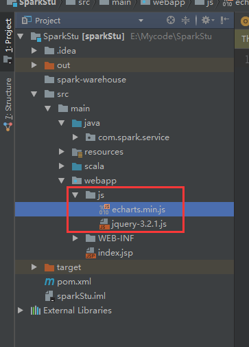Screen dimensions: 249x347
Task: Open the Project panel settings gear menu
Action: click(x=207, y=21)
